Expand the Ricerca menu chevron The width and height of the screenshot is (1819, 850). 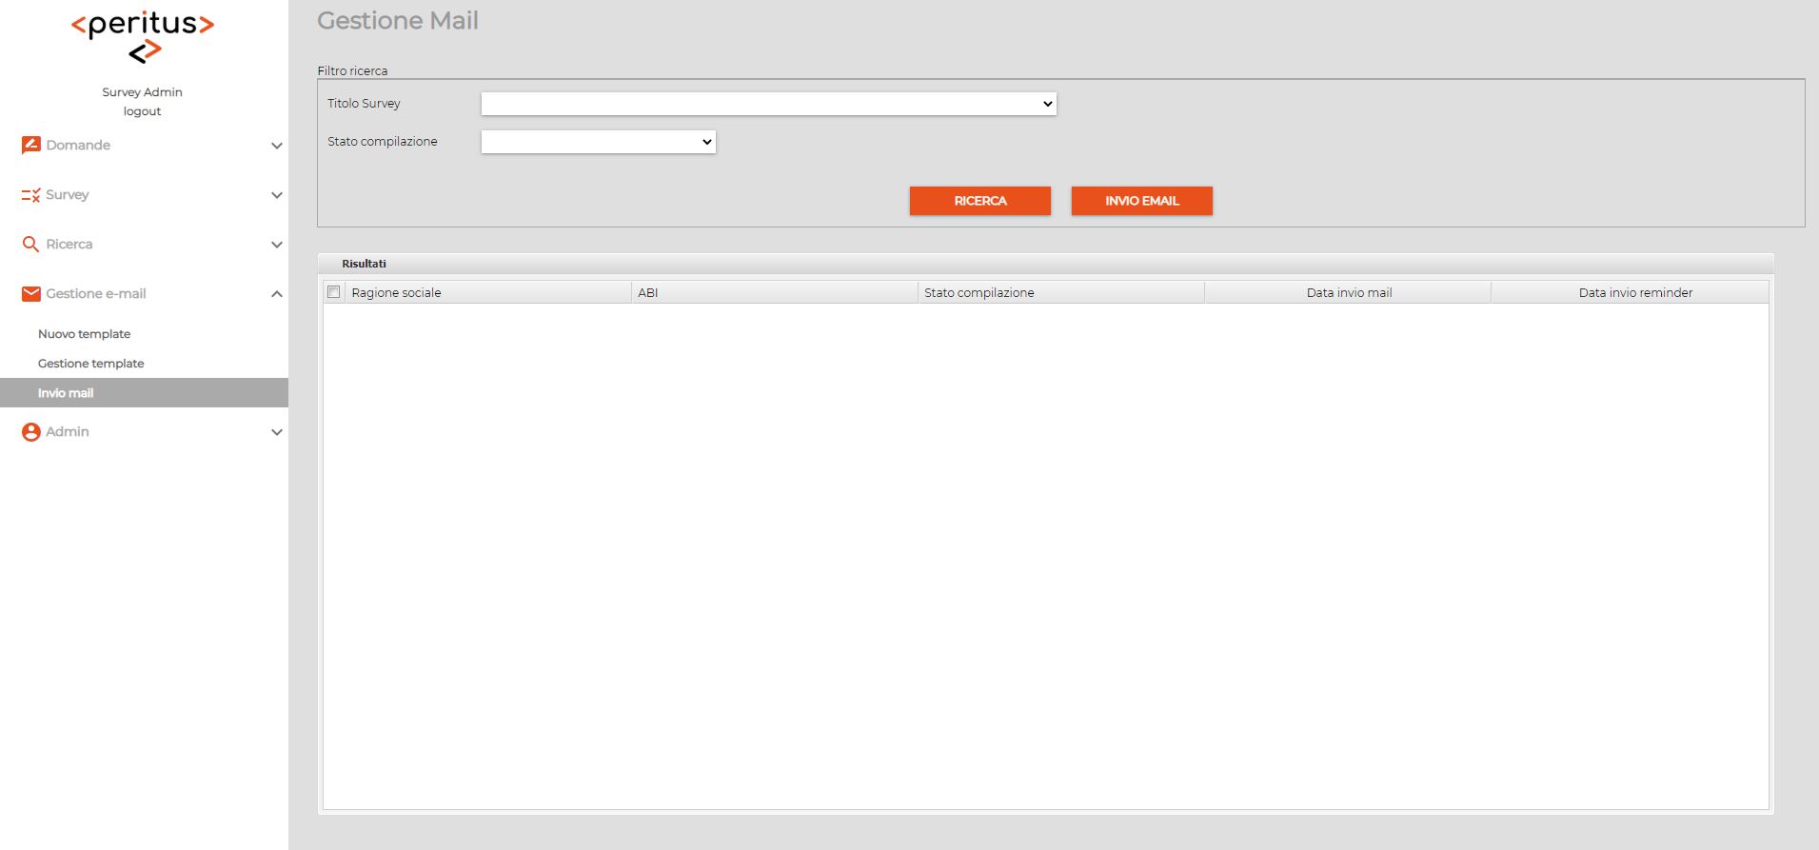click(x=277, y=245)
